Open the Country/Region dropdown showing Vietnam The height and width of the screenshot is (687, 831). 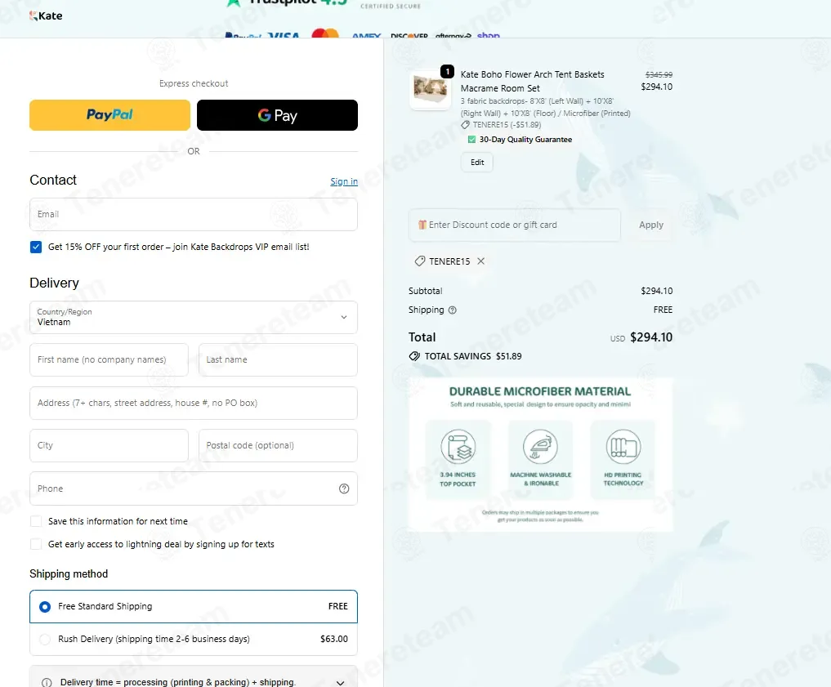pyautogui.click(x=194, y=317)
